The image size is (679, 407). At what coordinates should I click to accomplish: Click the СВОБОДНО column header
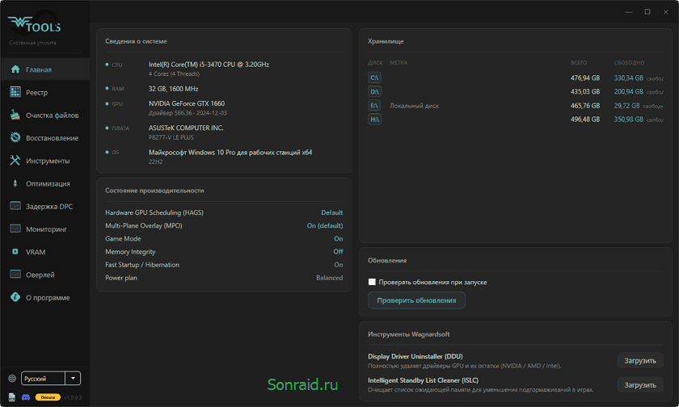point(629,63)
